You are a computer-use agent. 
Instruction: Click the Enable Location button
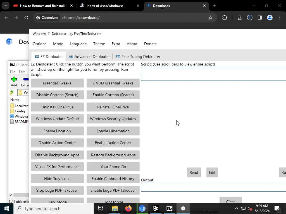[57, 131]
